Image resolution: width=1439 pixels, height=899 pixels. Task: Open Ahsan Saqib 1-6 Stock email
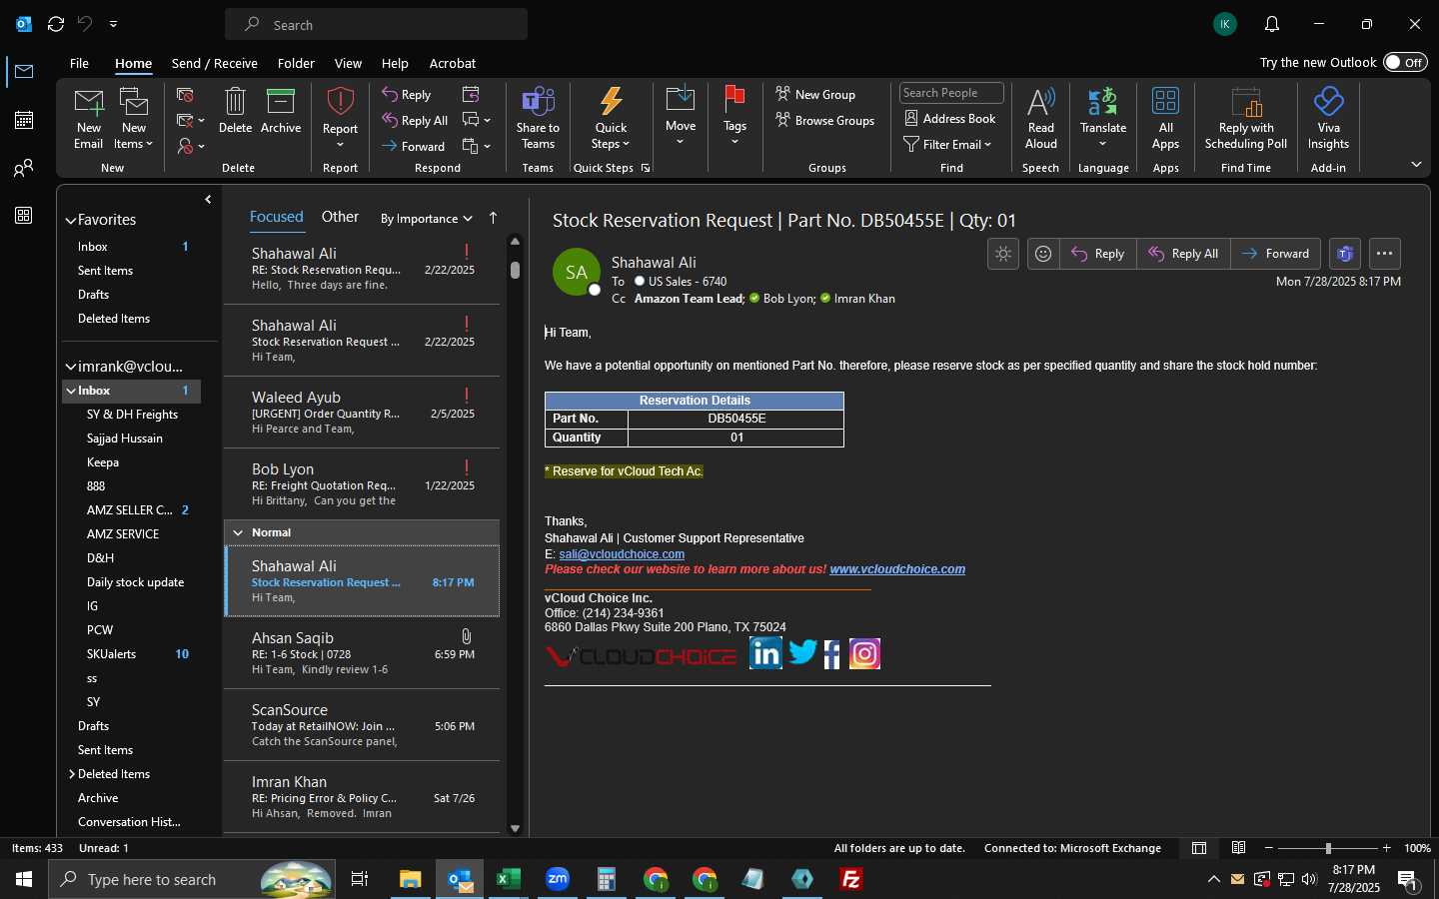(x=362, y=653)
